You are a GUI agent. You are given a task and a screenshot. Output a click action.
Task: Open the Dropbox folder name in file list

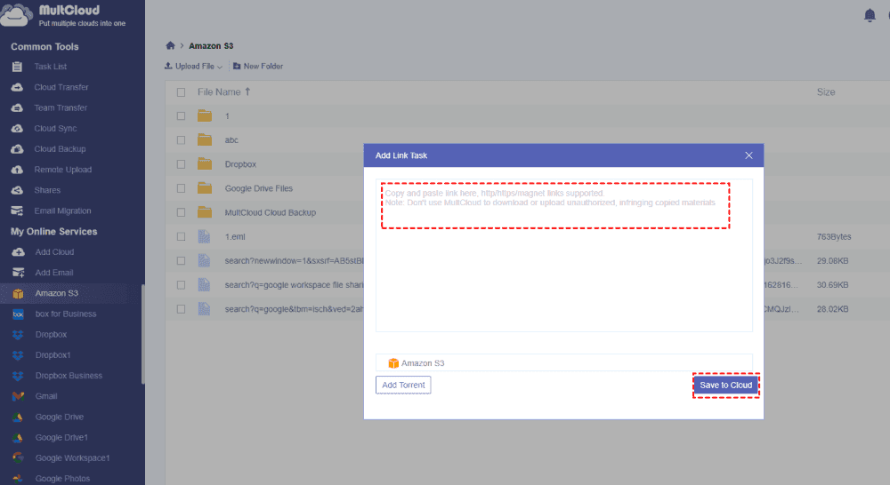[240, 164]
